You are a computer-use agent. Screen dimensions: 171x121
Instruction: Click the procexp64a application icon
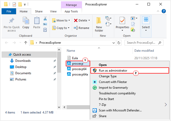(x=69, y=74)
